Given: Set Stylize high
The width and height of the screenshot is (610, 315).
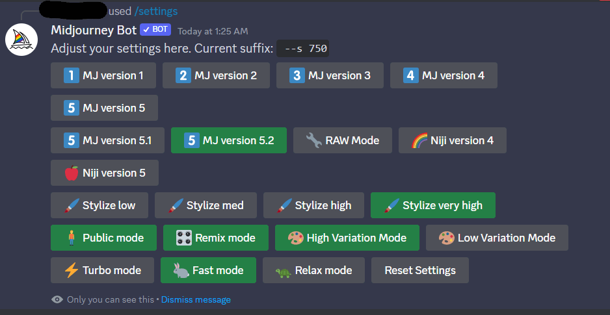Looking at the screenshot, I should tap(313, 205).
